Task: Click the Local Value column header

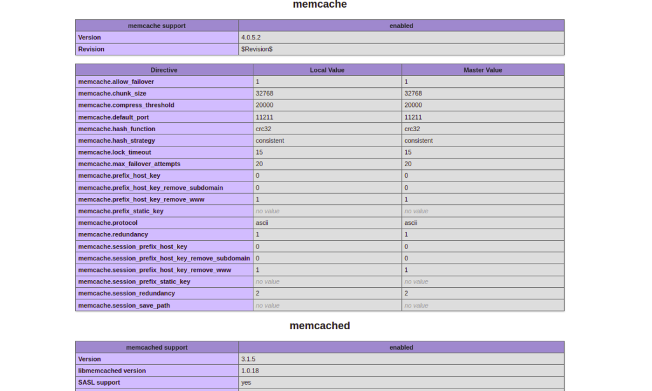Action: [327, 70]
